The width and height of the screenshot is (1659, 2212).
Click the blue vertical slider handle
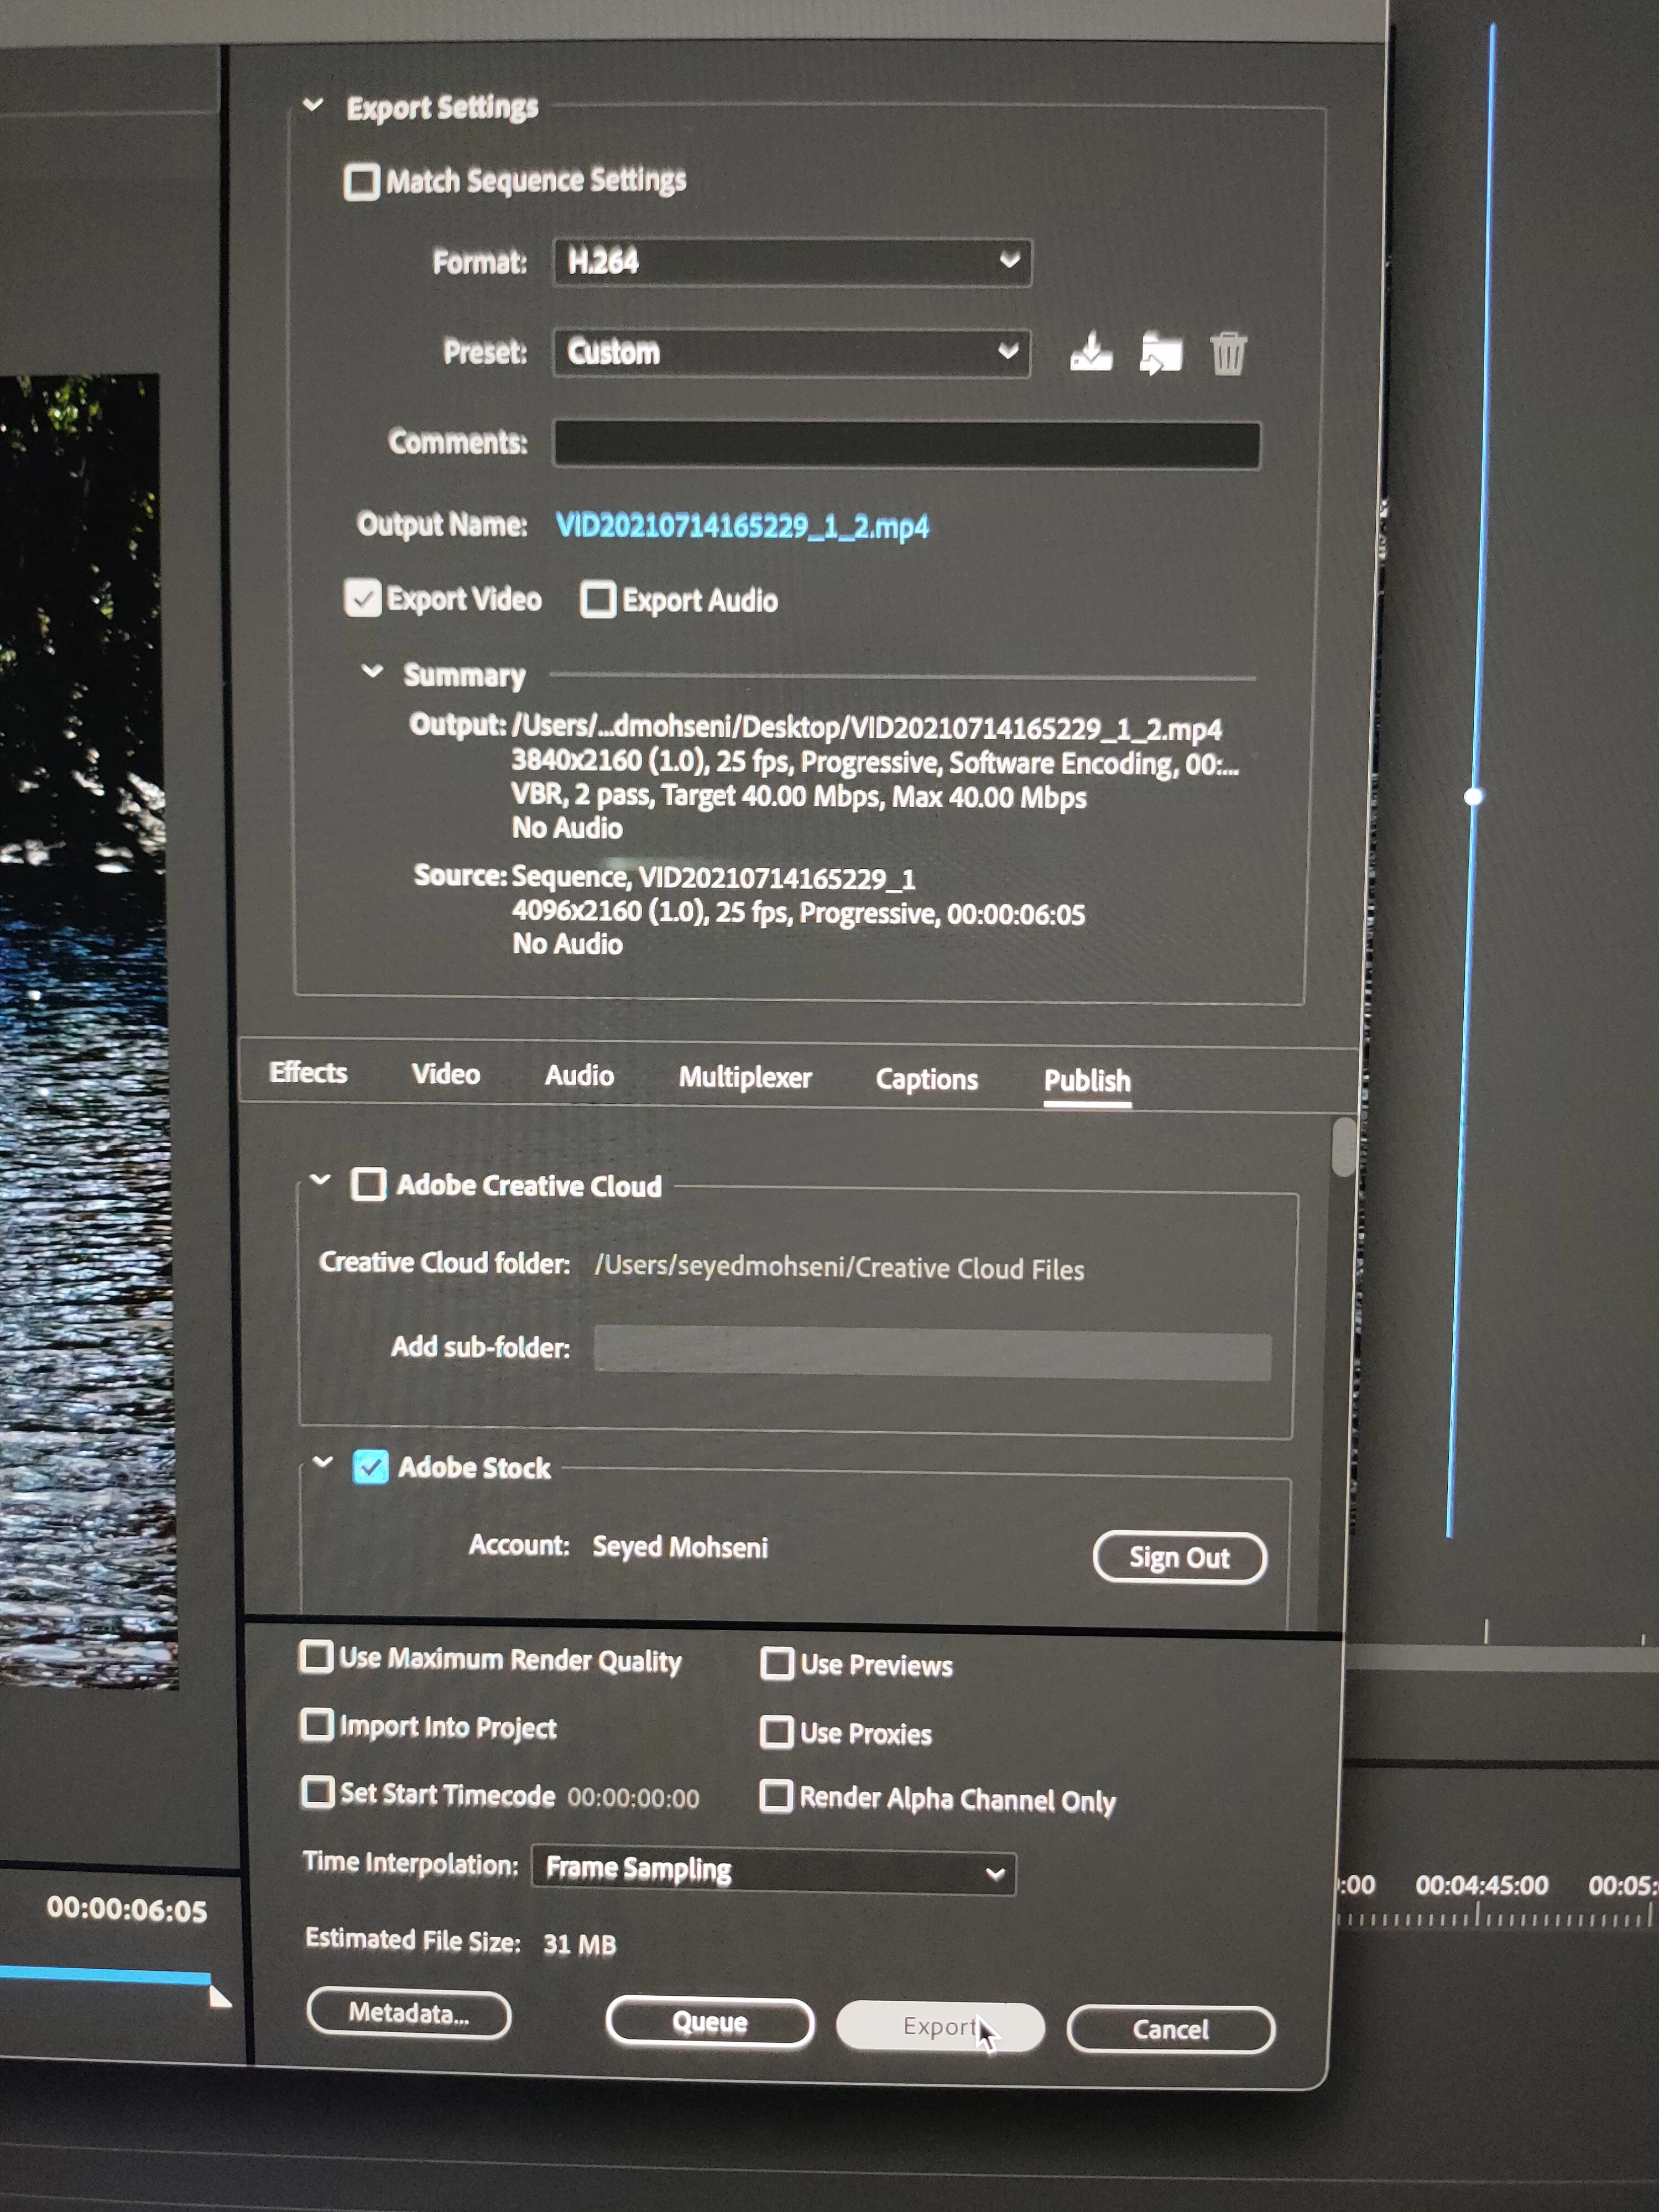pyautogui.click(x=1473, y=797)
